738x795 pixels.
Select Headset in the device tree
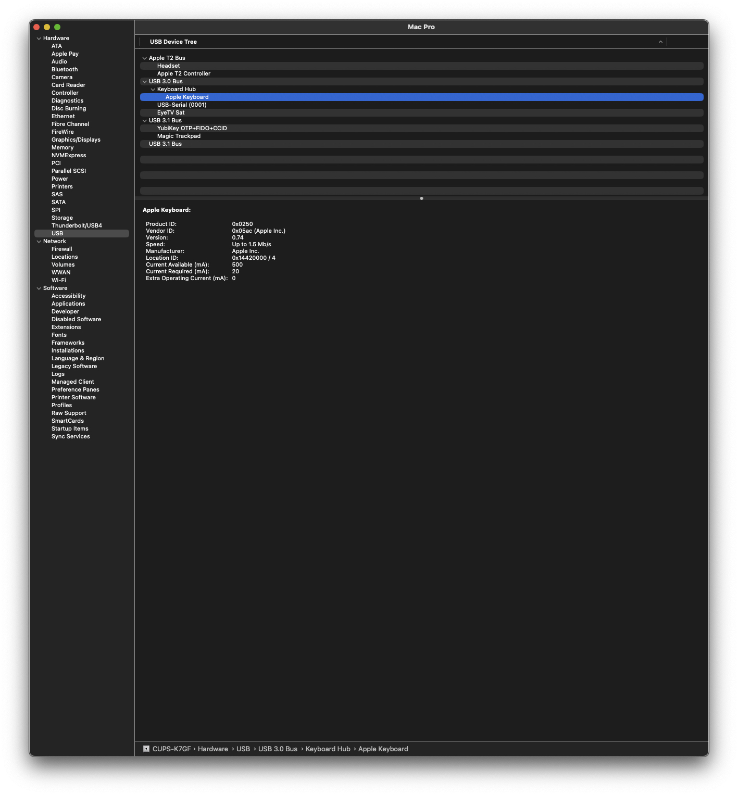(x=421, y=66)
